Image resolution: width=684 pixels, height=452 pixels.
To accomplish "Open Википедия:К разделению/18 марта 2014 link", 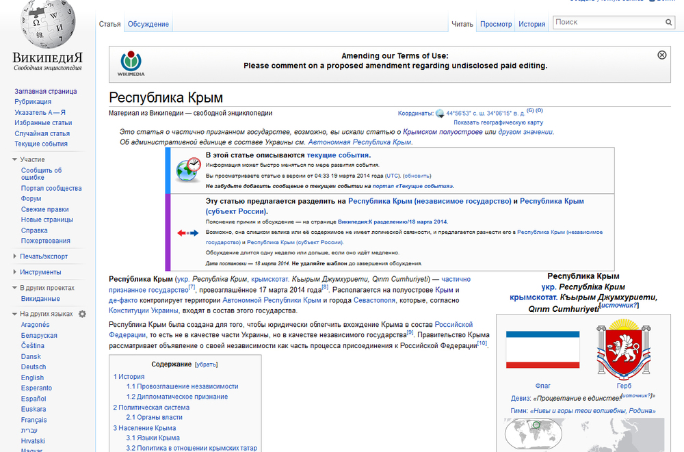I will 393,222.
